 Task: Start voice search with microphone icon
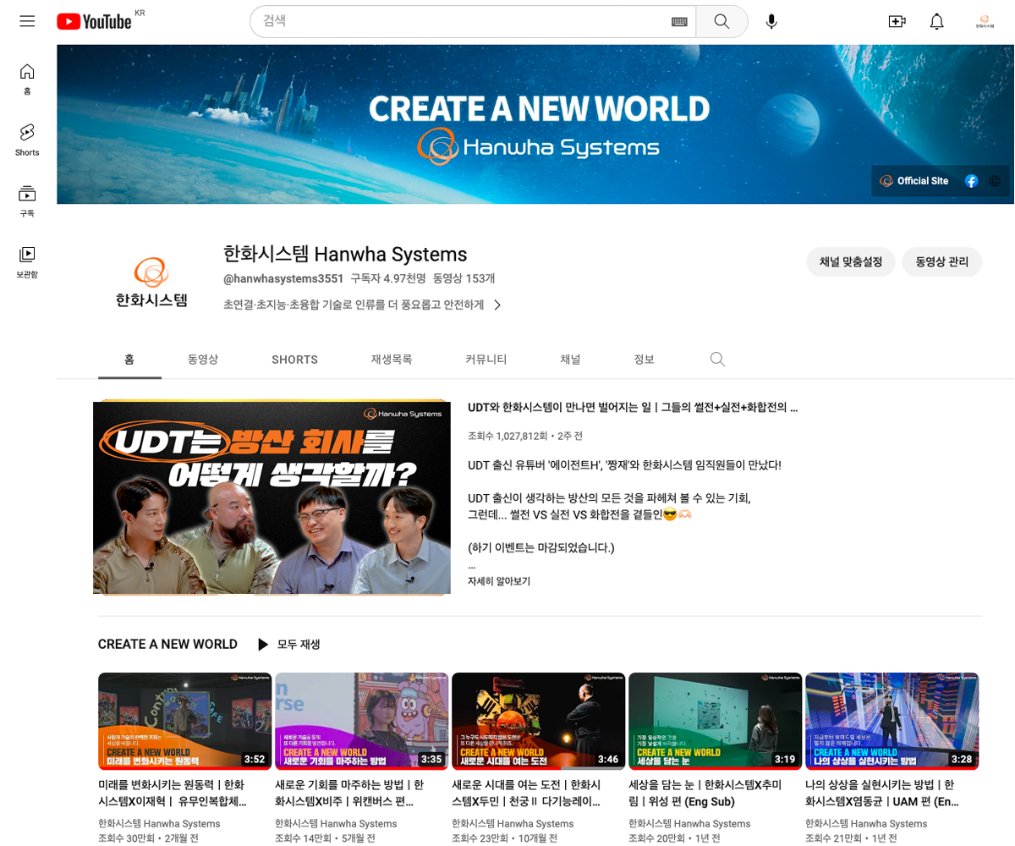coord(771,21)
